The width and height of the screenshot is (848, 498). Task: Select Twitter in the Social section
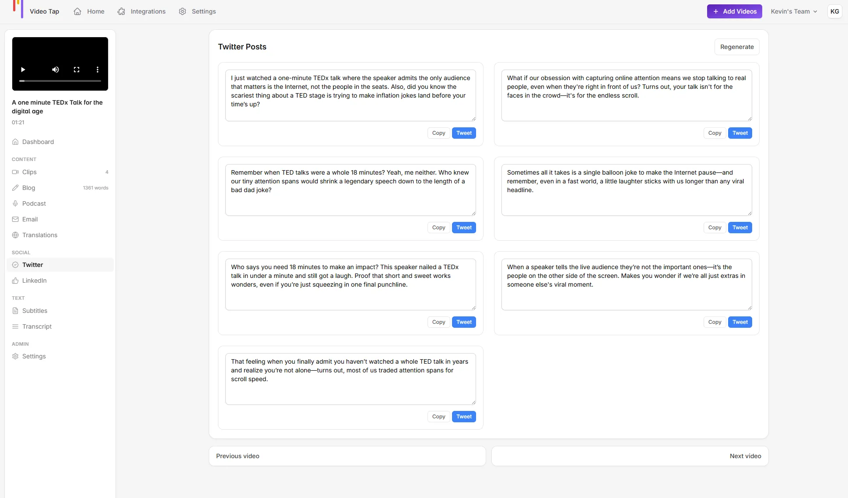click(60, 265)
